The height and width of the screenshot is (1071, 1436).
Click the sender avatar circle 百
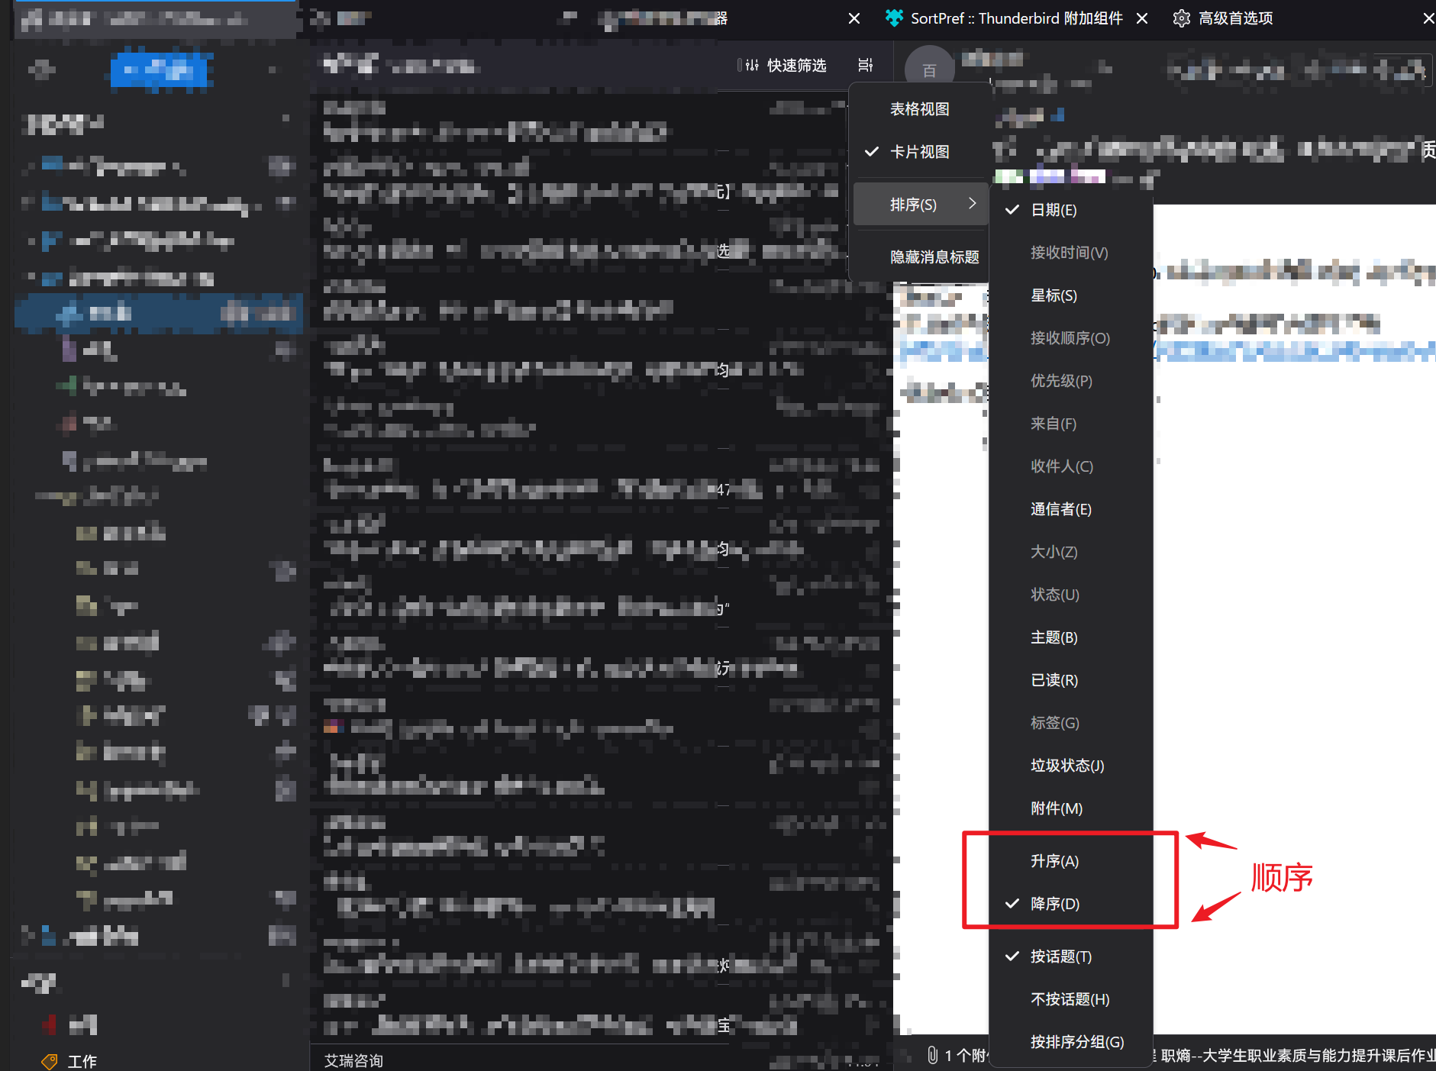[929, 70]
